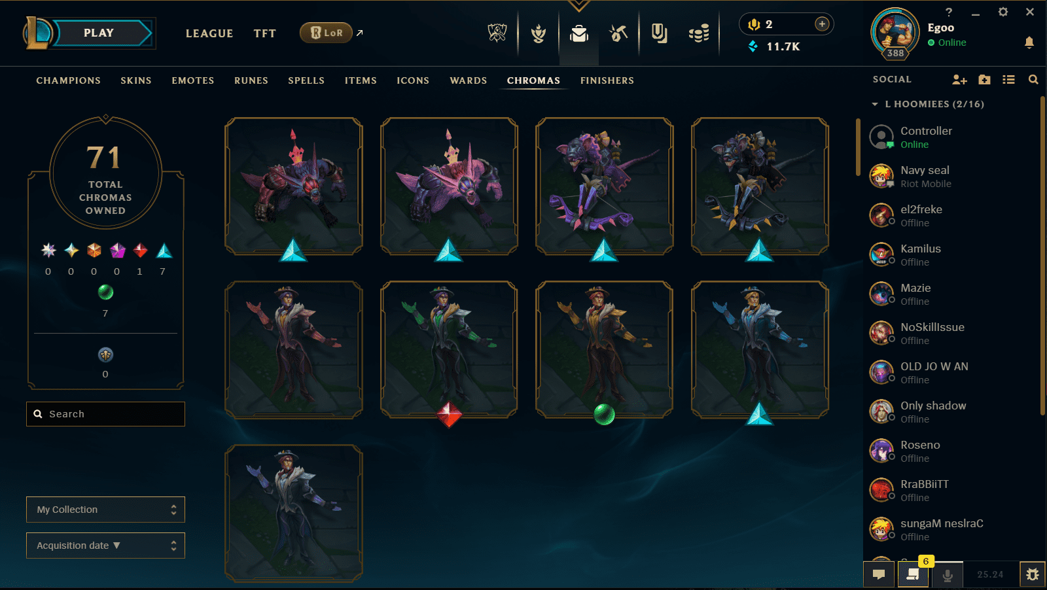Open the Store coins icon
The image size is (1047, 590).
pyautogui.click(x=699, y=33)
